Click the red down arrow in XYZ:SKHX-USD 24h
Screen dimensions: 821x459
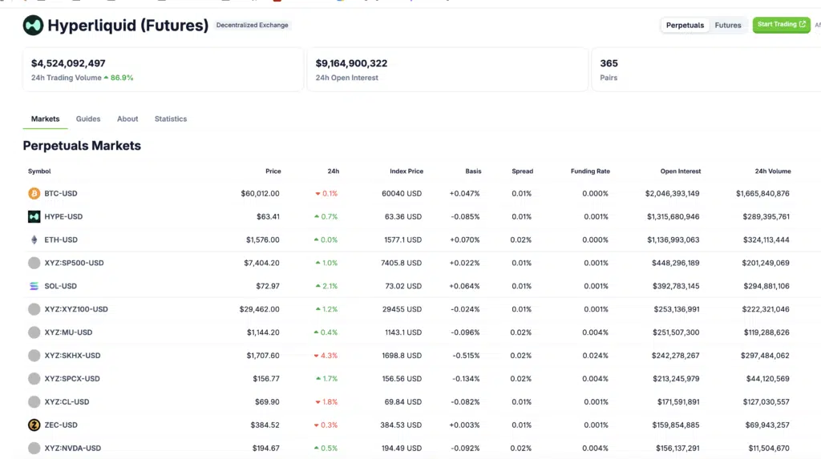316,356
